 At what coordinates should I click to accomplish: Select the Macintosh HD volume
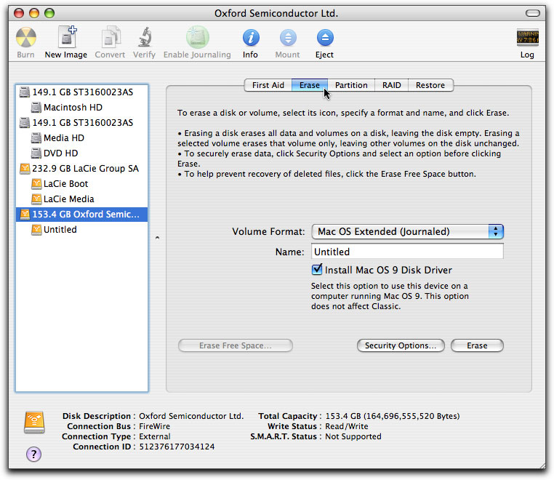point(82,108)
